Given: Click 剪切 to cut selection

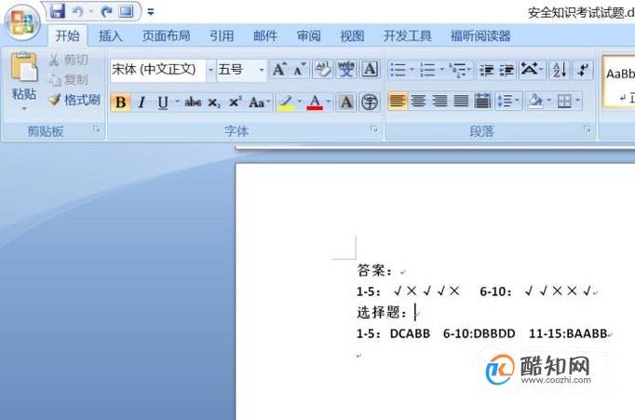Looking at the screenshot, I should point(68,60).
